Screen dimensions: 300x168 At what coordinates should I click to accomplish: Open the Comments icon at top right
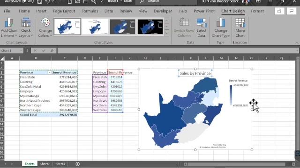pos(292,11)
